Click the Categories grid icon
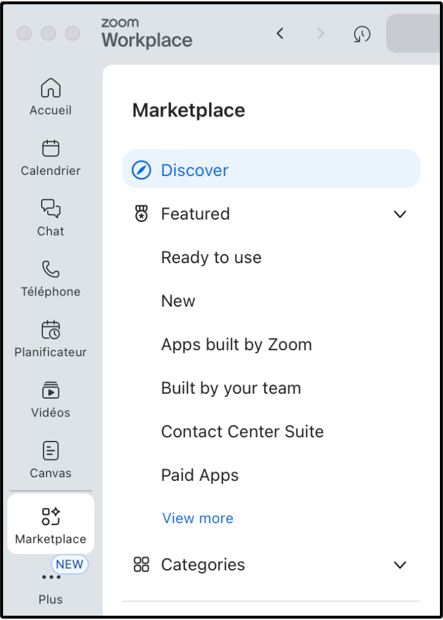This screenshot has width=443, height=620. [142, 565]
